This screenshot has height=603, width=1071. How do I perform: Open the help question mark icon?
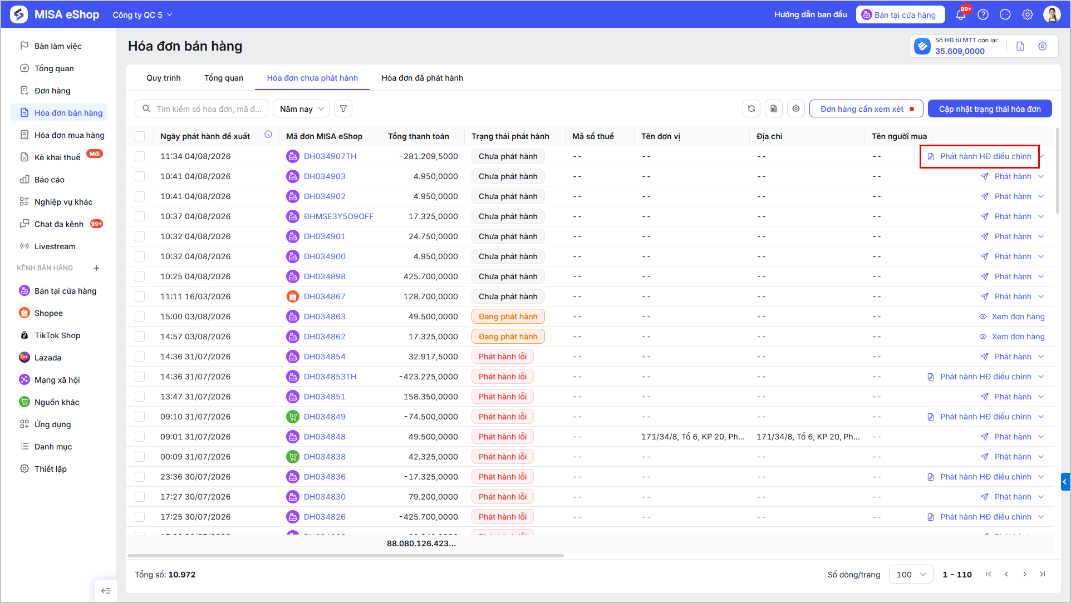click(x=983, y=15)
